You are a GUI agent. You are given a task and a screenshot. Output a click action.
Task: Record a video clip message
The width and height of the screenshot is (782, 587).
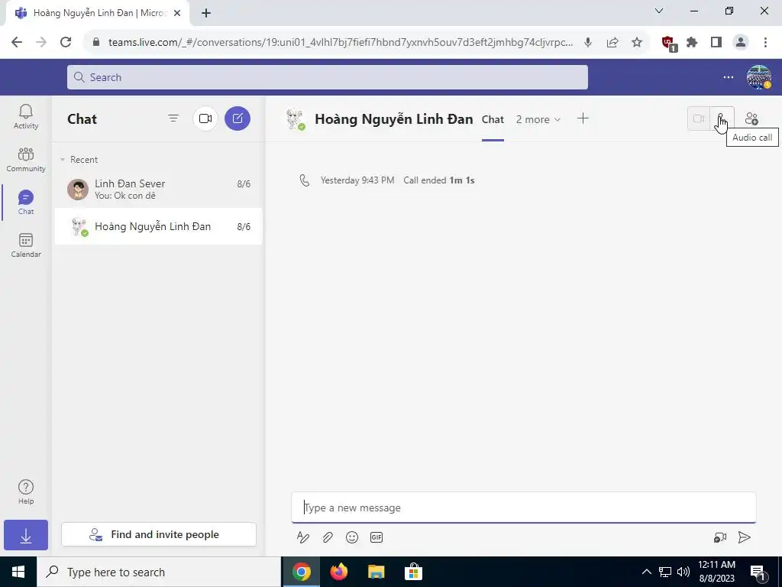point(719,537)
